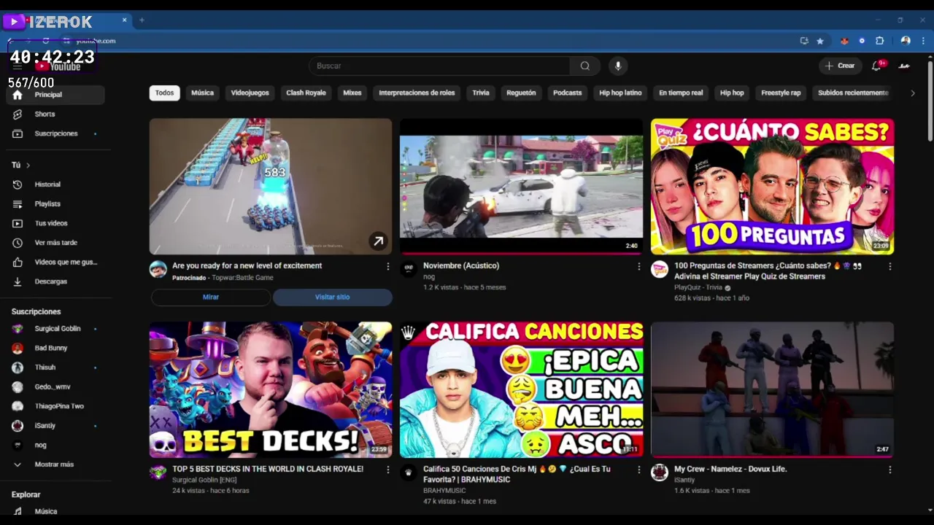The height and width of the screenshot is (525, 934).
Task: Click the ad's external link arrow icon
Action: tap(378, 241)
